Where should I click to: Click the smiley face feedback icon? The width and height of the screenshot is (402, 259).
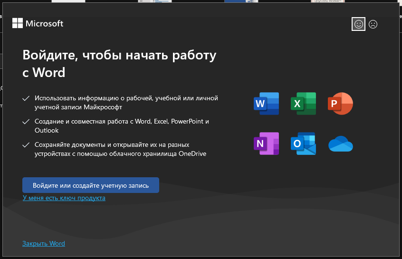click(x=358, y=24)
